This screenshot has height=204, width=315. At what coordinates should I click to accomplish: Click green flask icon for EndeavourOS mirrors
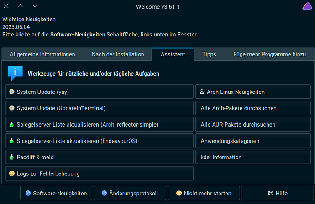tap(12, 141)
